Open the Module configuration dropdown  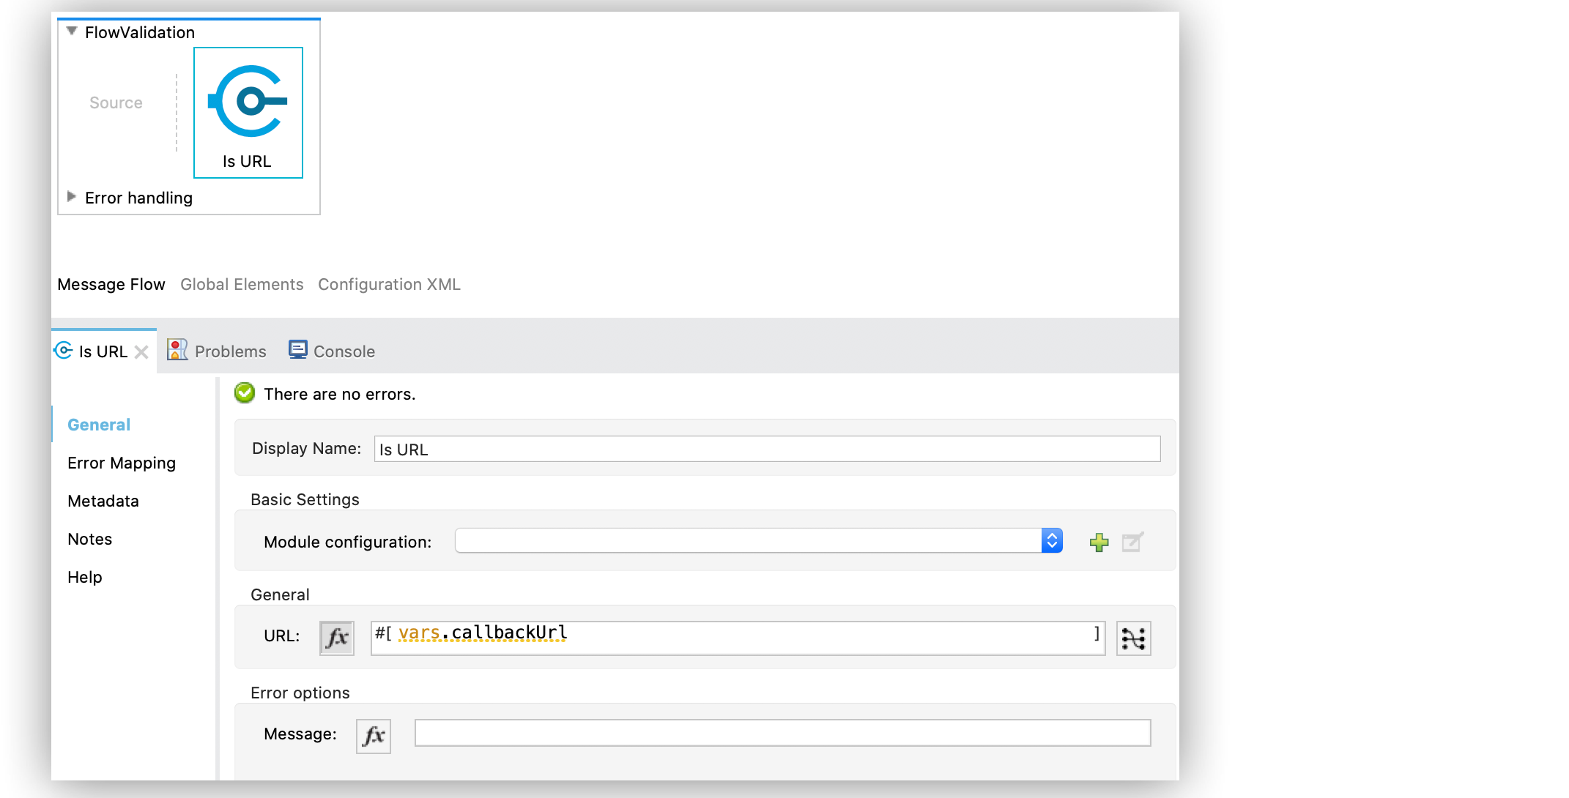(1052, 540)
